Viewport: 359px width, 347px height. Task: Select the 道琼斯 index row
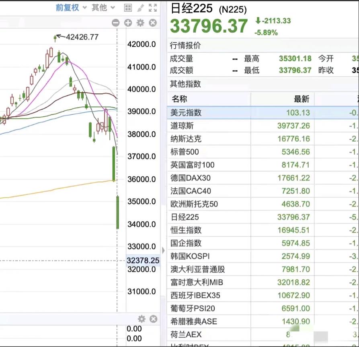(x=241, y=126)
